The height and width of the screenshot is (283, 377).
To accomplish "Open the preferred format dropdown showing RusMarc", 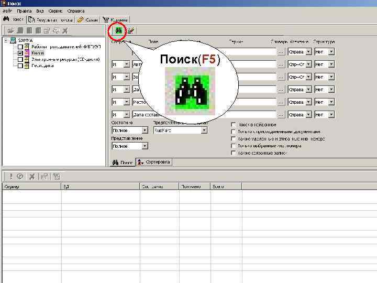I will click(x=204, y=130).
